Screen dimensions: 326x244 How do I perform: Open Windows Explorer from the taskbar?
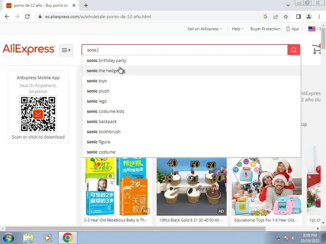[28, 238]
